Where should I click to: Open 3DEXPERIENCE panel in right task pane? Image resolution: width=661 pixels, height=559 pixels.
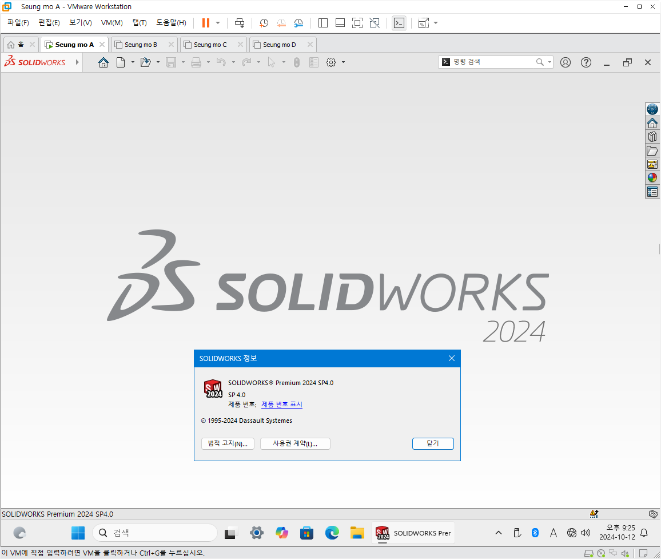652,109
